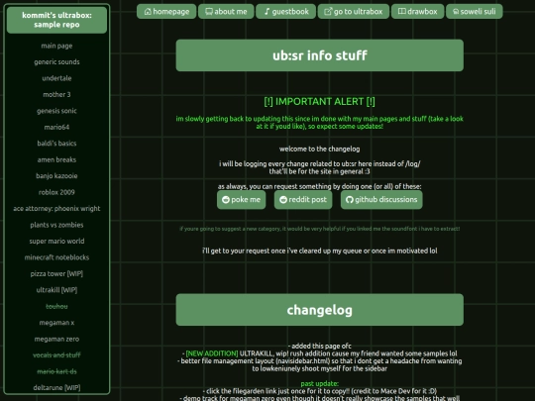Click the faded new category suggestion note
The width and height of the screenshot is (535, 401).
pos(320,229)
